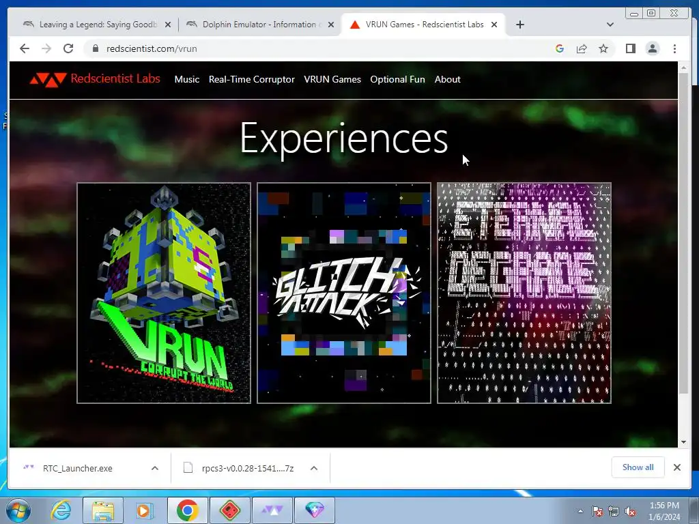Viewport: 699px width, 524px height.
Task: Bookmark this page with the star icon
Action: click(603, 48)
